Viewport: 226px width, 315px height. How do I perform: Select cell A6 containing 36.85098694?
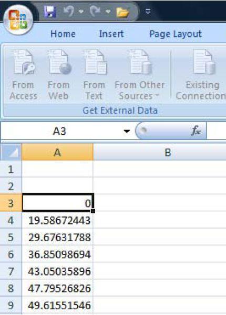coord(57,254)
